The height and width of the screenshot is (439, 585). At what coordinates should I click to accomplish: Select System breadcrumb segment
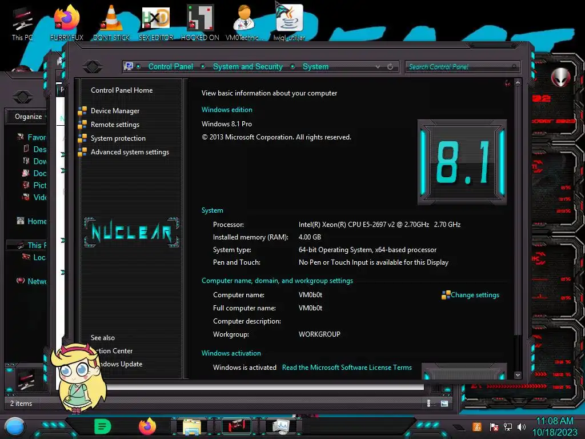315,66
